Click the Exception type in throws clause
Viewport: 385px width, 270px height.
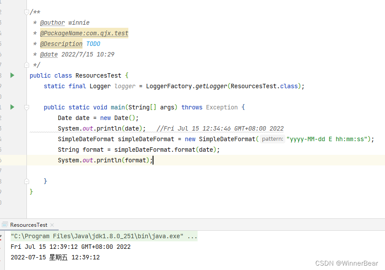(x=222, y=107)
